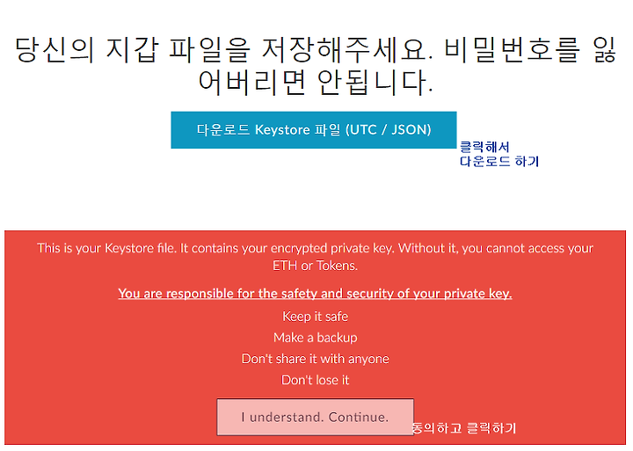The image size is (633, 451).
Task: Click the underlined 'You are responsible' warning text
Action: 315,294
